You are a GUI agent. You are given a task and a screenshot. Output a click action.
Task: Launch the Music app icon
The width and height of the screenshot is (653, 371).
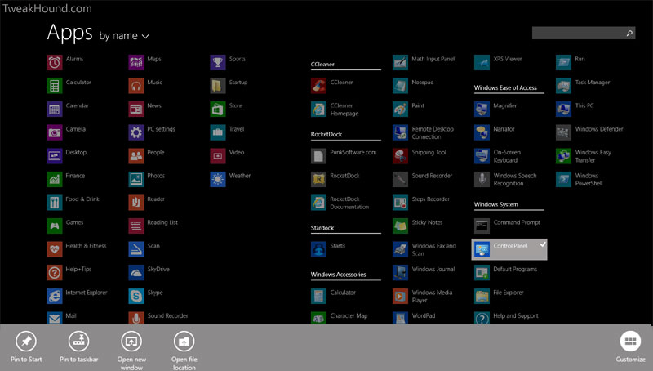(136, 86)
